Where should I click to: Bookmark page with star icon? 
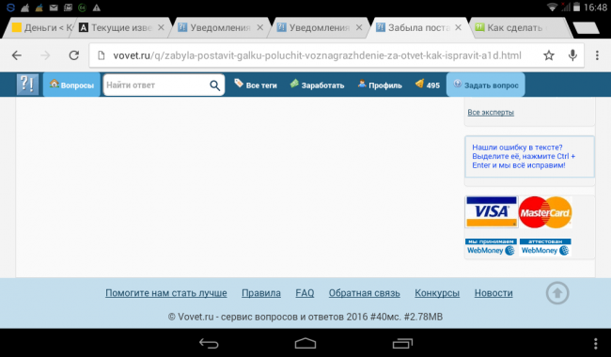(549, 55)
